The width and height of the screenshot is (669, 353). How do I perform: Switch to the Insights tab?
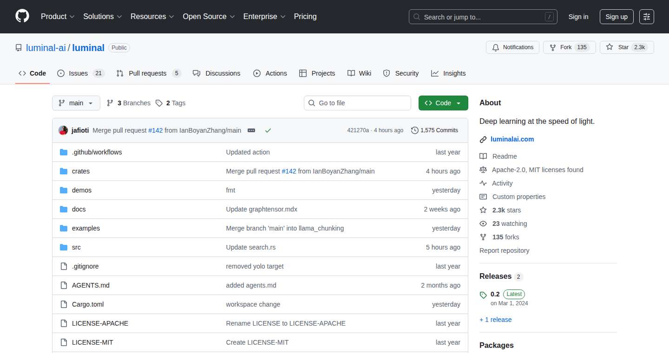tap(448, 73)
